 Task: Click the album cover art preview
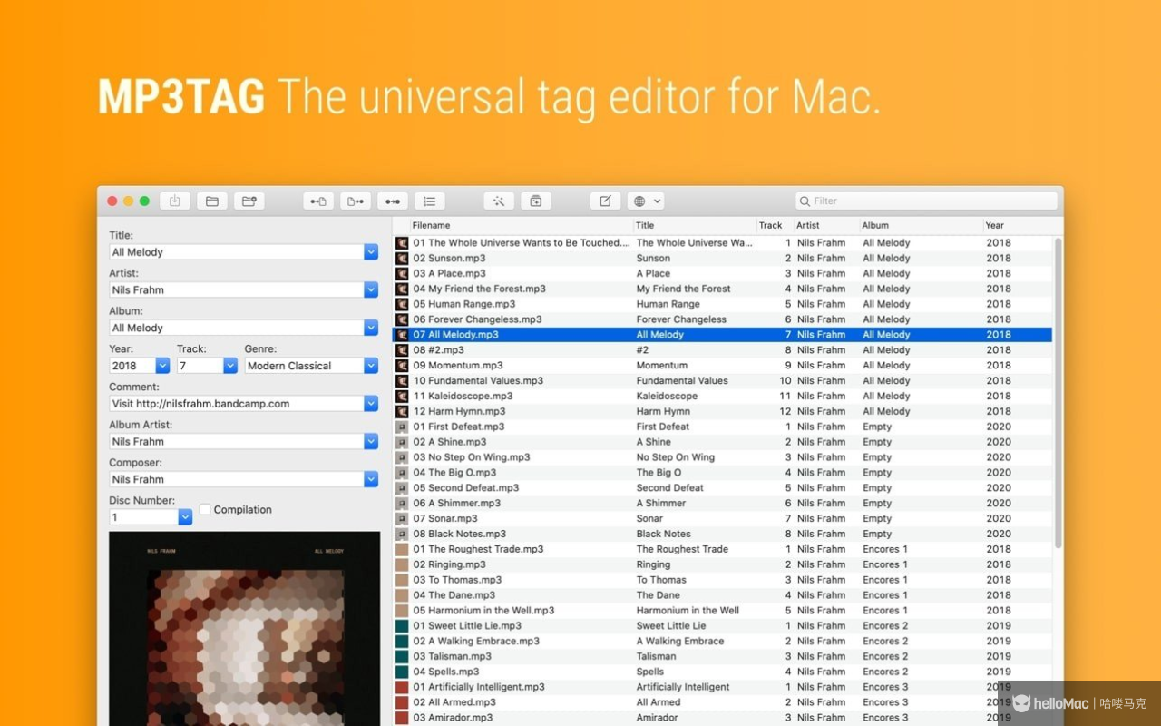(245, 629)
